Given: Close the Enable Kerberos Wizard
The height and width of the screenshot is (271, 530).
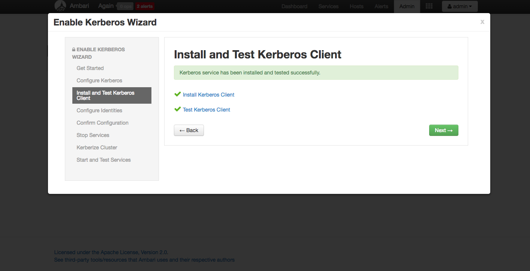Looking at the screenshot, I should tap(482, 22).
